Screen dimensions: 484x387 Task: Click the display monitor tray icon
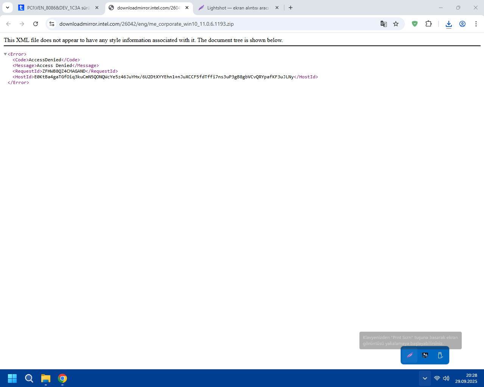425,355
